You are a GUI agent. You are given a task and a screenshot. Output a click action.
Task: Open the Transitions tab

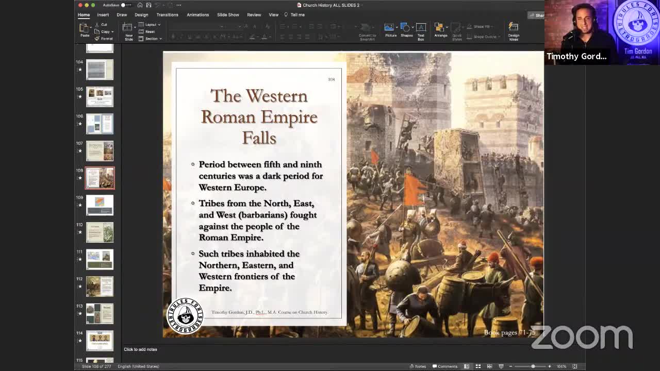pos(168,15)
